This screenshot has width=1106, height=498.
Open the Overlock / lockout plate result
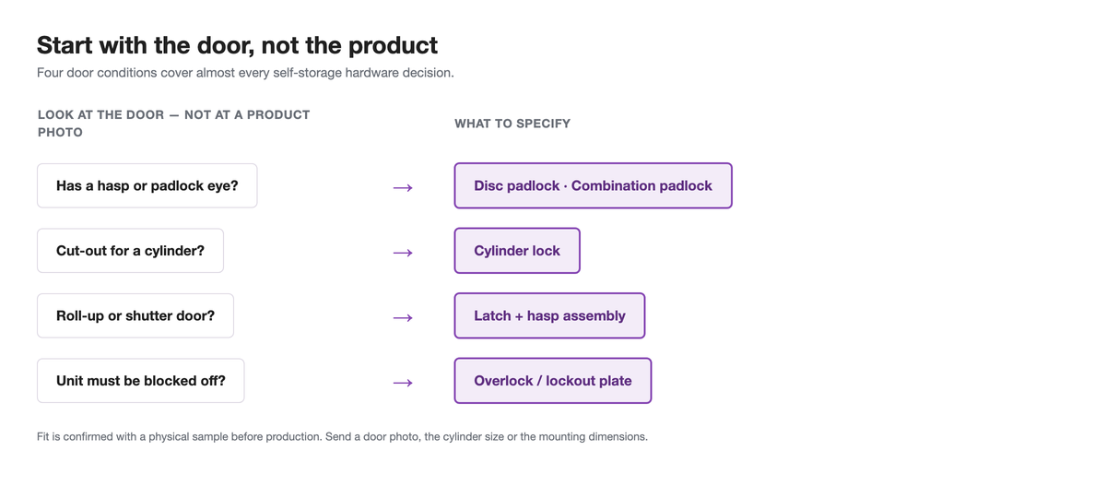pos(553,381)
